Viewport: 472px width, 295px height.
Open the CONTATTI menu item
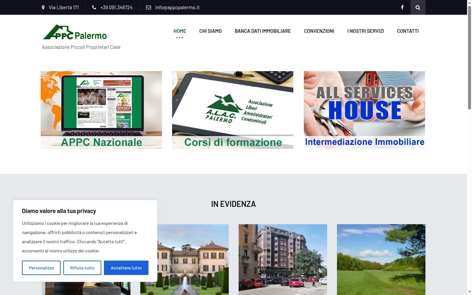pyautogui.click(x=408, y=31)
